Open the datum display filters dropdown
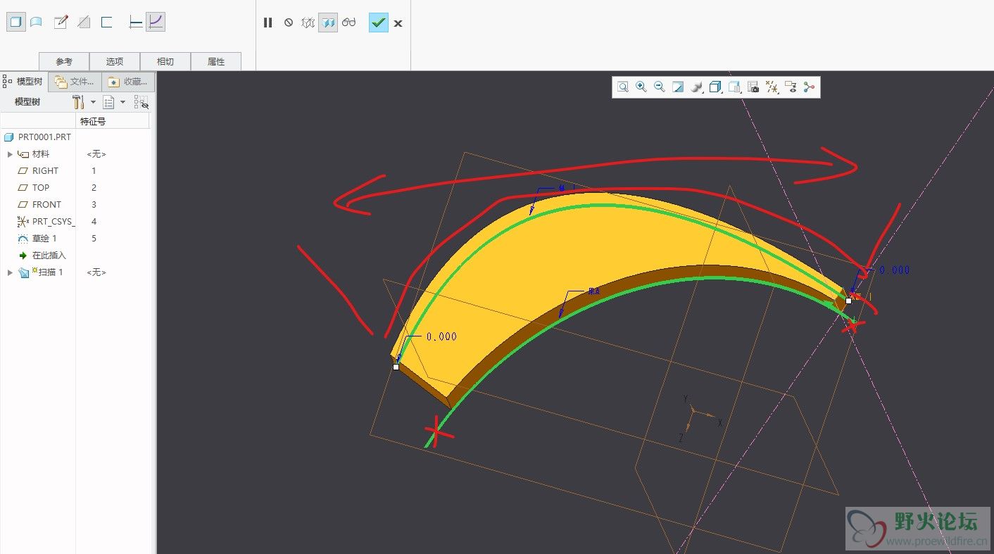Screen dimensions: 994x554 (772, 87)
